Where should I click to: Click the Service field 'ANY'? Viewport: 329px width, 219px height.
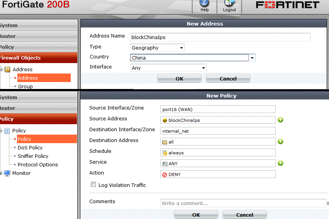tap(218, 163)
